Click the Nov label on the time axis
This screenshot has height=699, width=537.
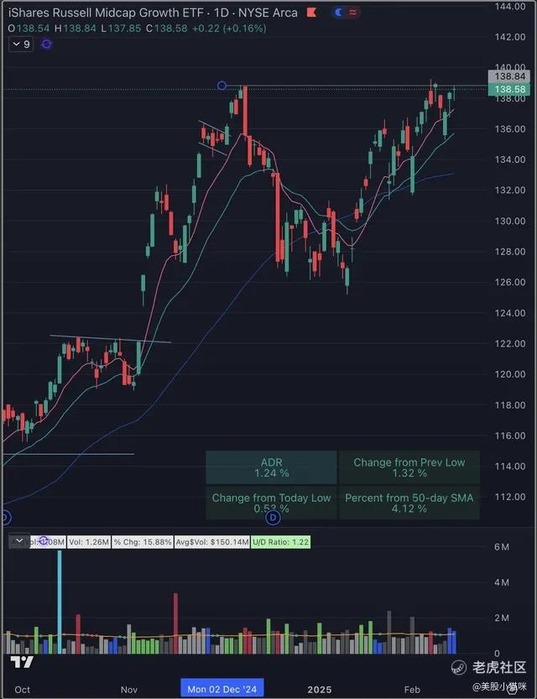click(128, 689)
